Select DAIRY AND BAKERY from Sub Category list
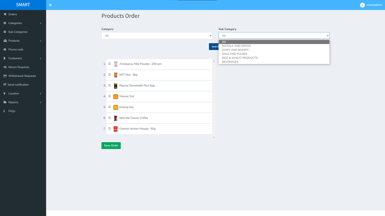 [x=236, y=49]
